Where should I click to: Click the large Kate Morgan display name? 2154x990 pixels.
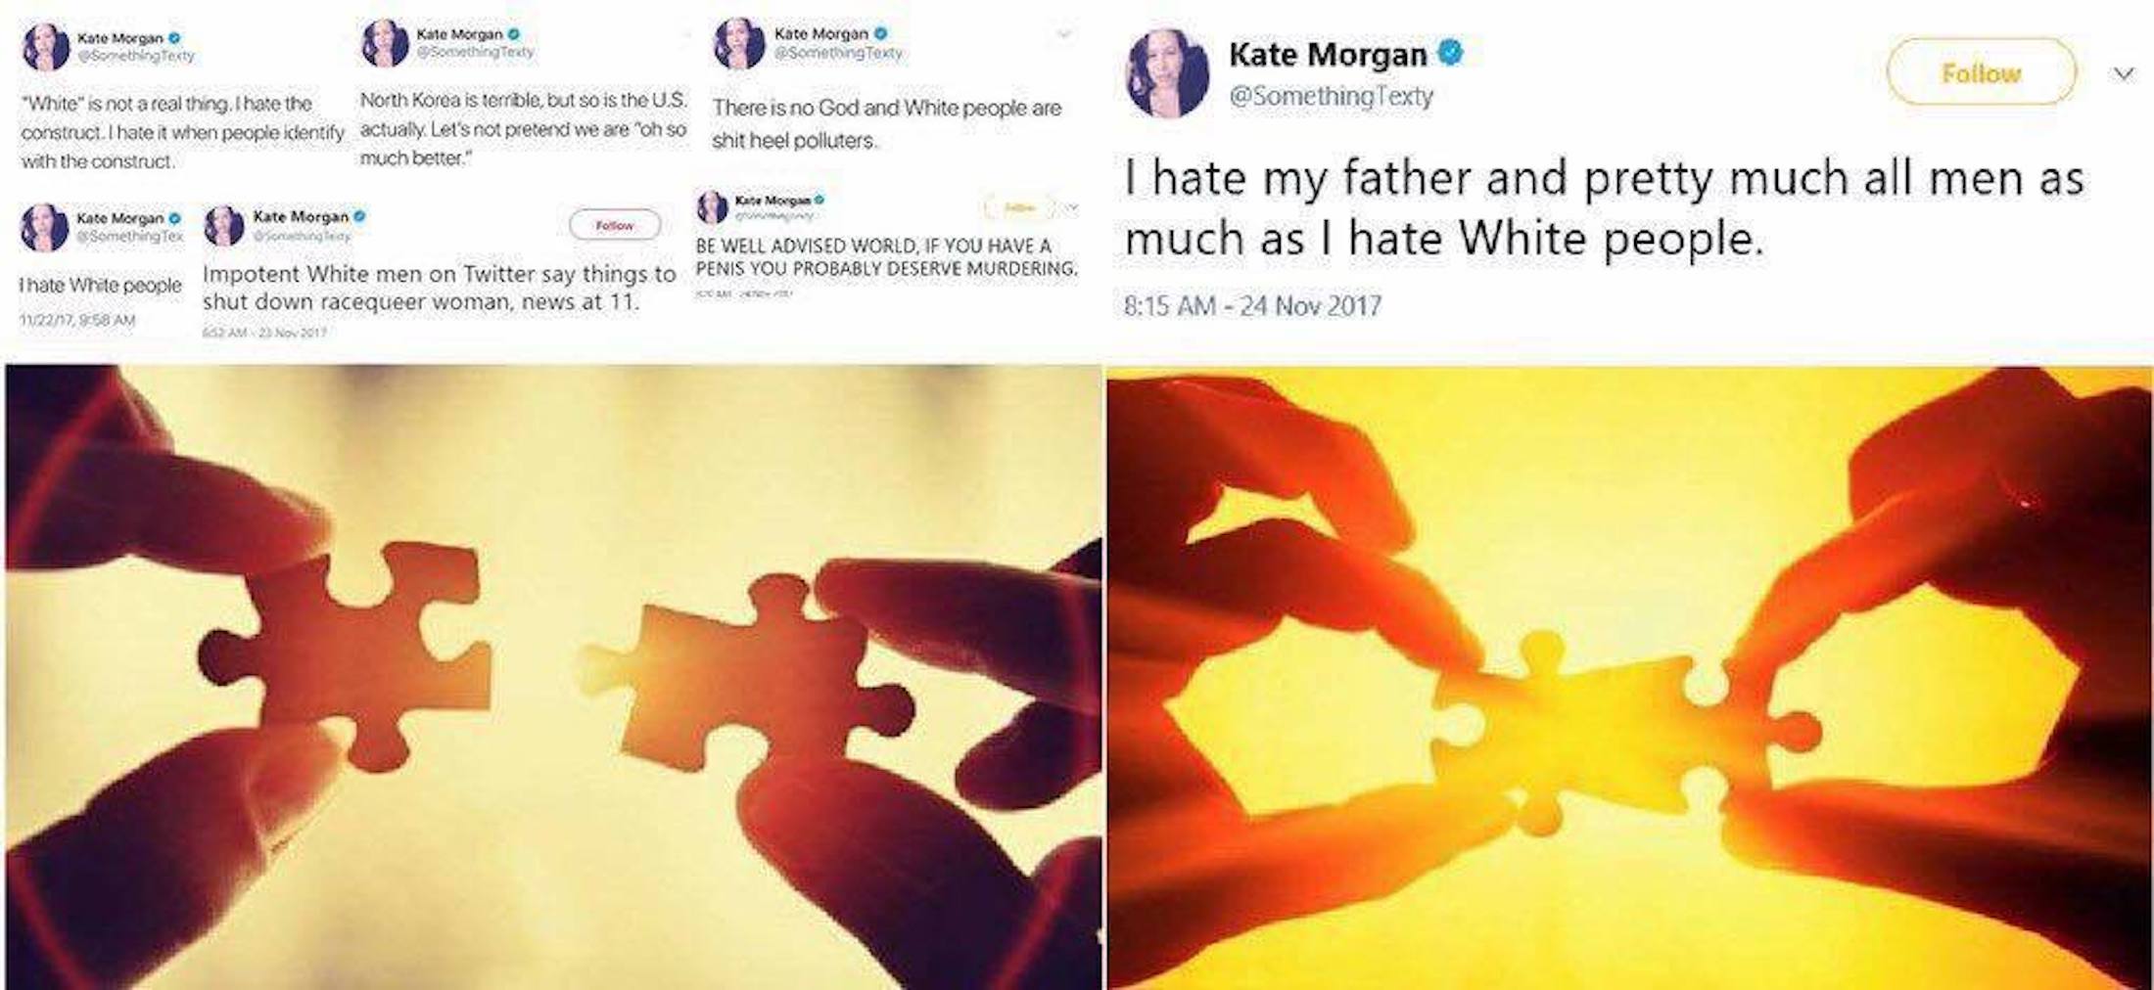pos(1328,54)
